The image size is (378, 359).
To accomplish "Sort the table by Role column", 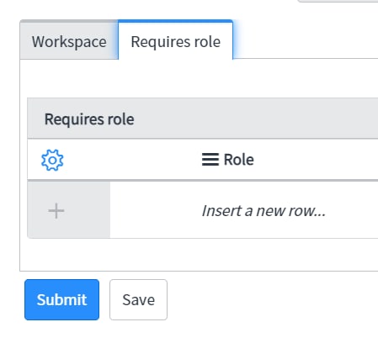I will point(239,160).
